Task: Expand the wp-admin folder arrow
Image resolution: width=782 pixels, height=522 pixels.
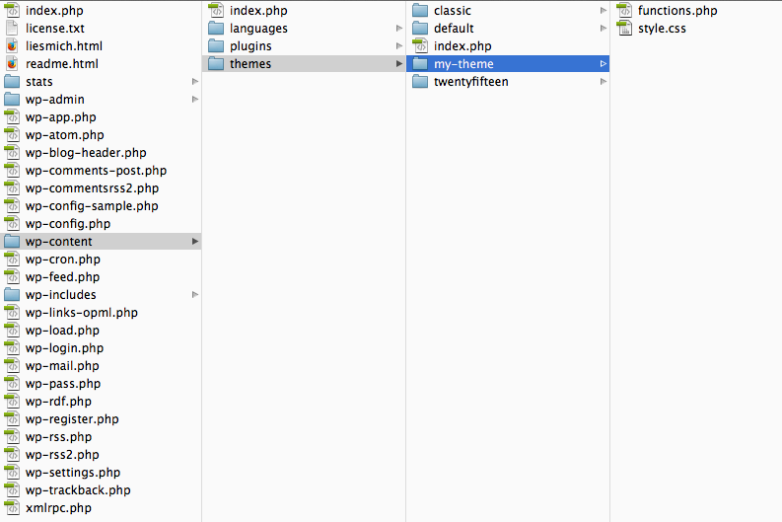Action: [195, 100]
